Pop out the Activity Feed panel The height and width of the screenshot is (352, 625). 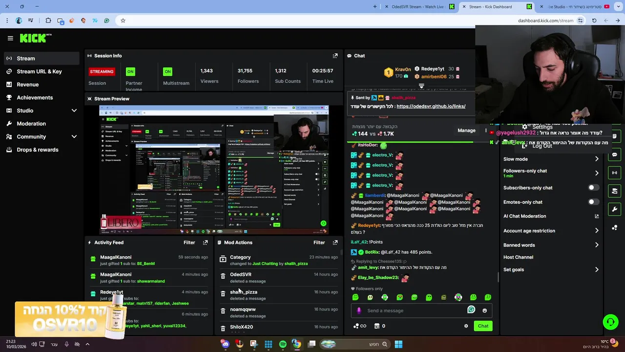[x=205, y=242]
